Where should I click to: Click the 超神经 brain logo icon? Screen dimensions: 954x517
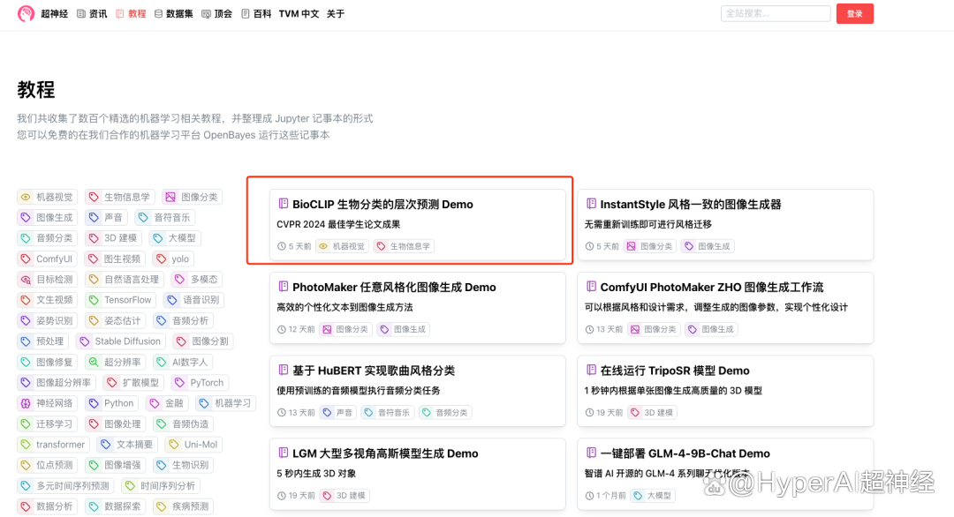(x=26, y=14)
